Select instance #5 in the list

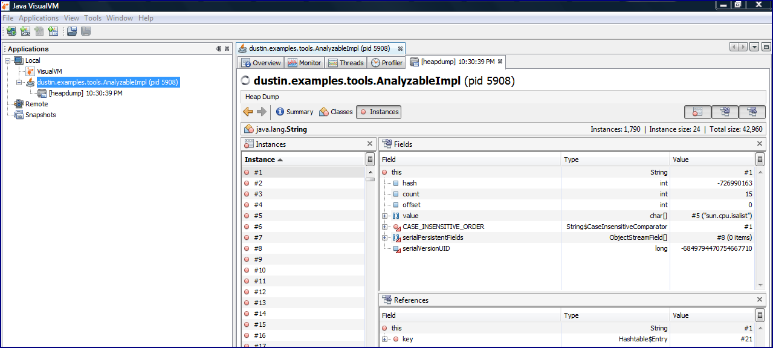point(303,216)
